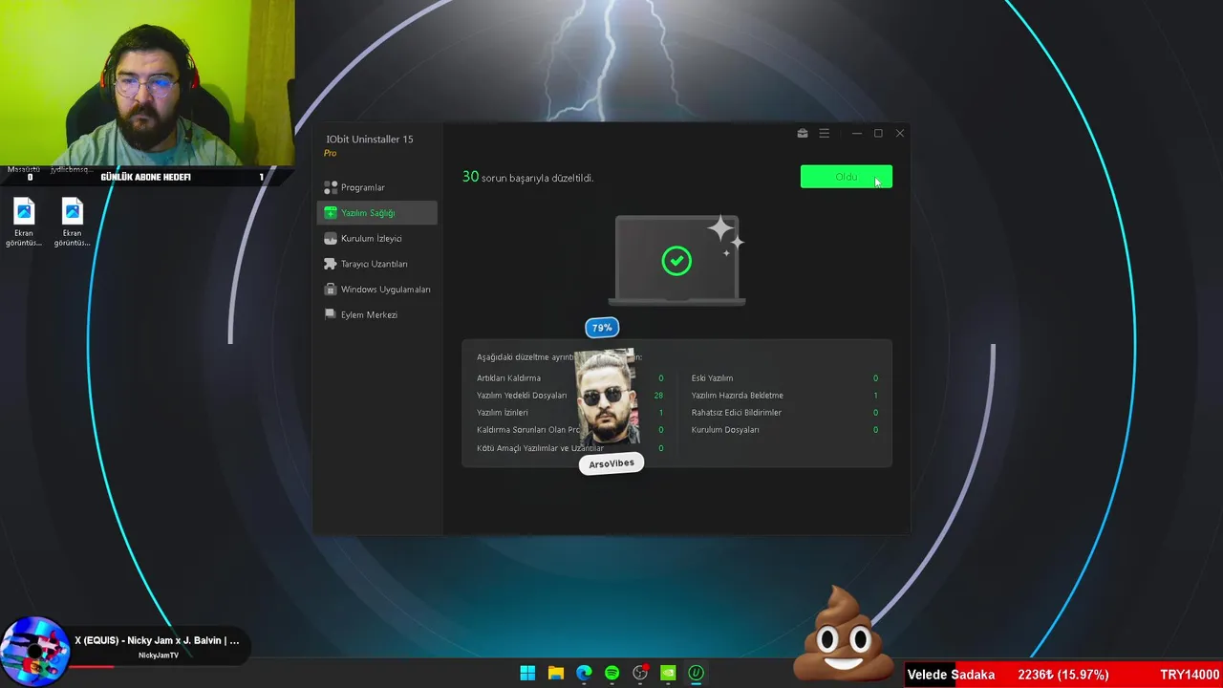Click Yazılım Hazırda Bekletme label
This screenshot has width=1223, height=688.
tap(738, 396)
